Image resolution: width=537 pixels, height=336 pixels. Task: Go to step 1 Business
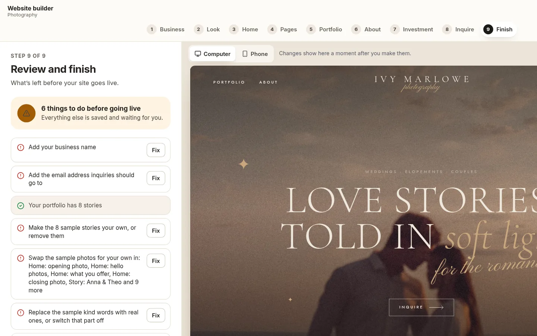point(166,29)
